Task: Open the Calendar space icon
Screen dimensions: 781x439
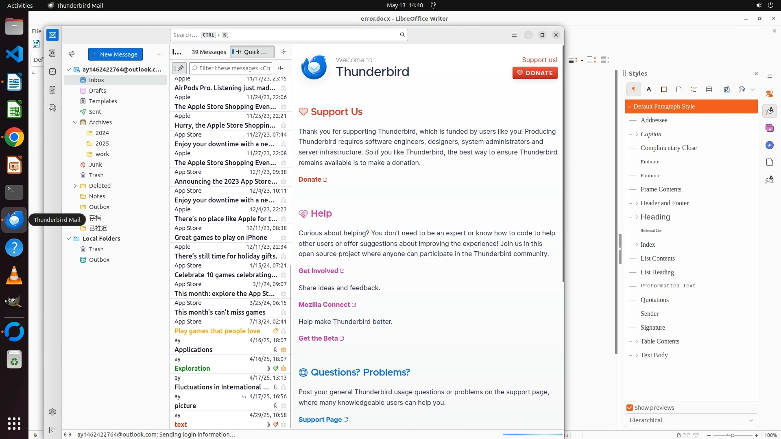Action: 52,72
